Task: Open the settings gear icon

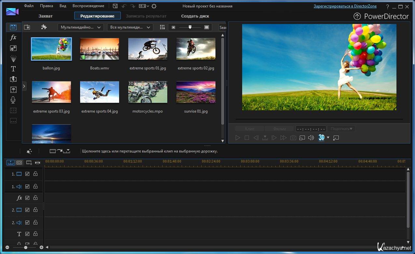Action: 154,6
